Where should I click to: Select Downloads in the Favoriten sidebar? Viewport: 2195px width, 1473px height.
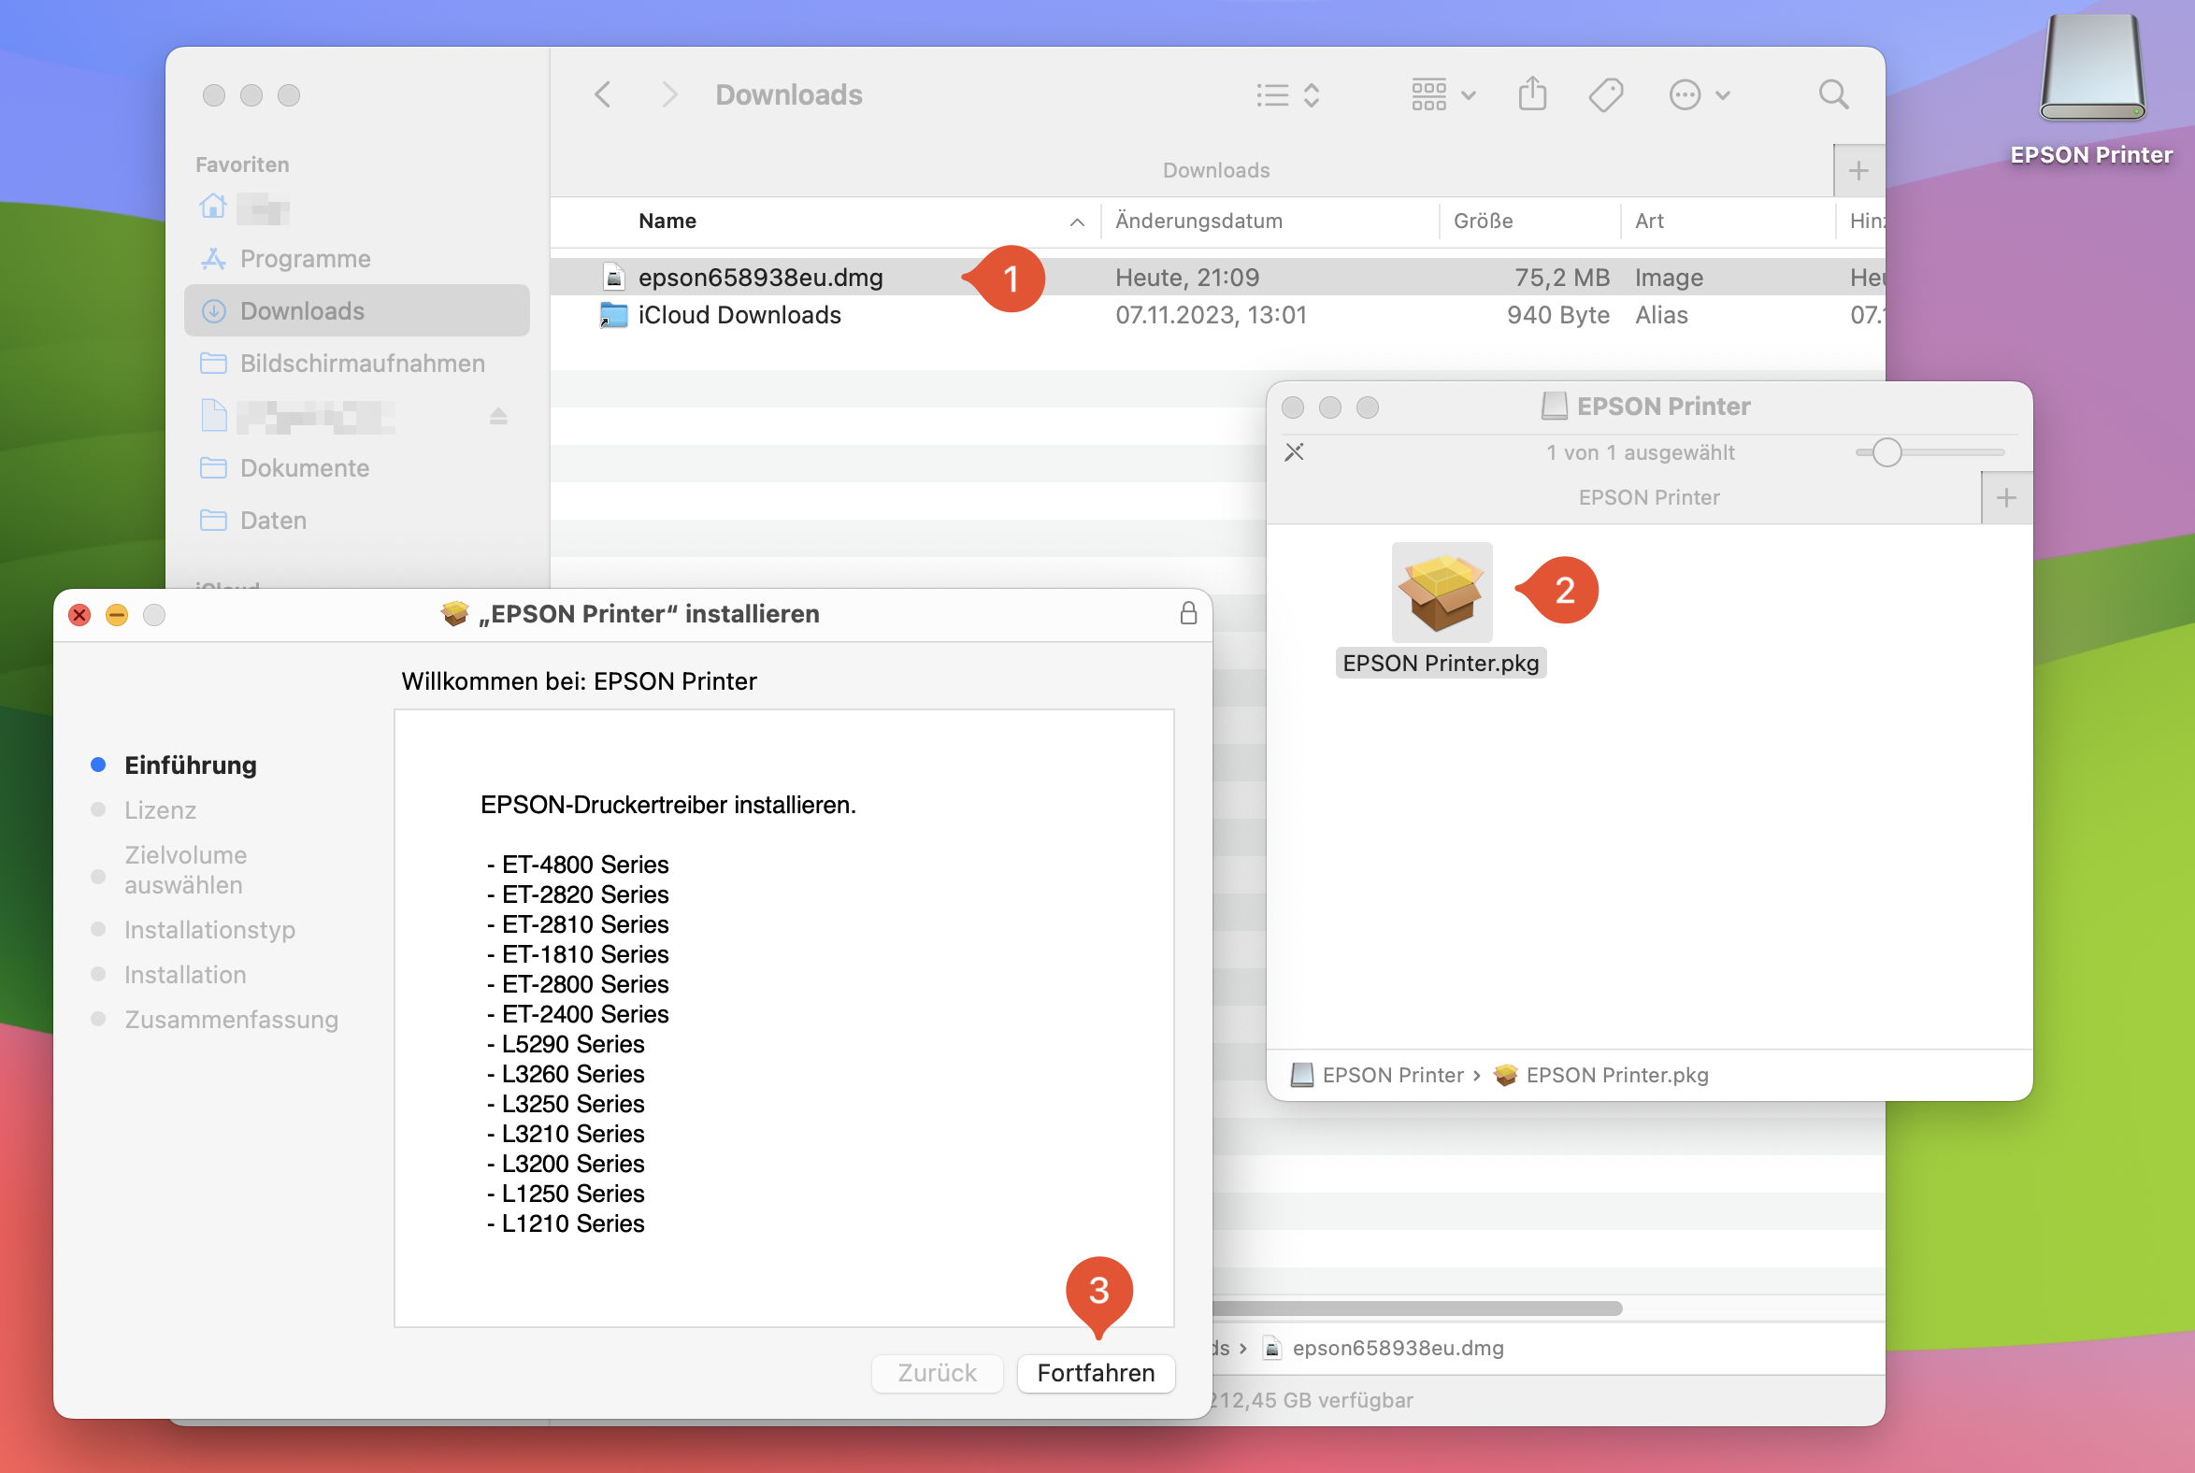(302, 311)
